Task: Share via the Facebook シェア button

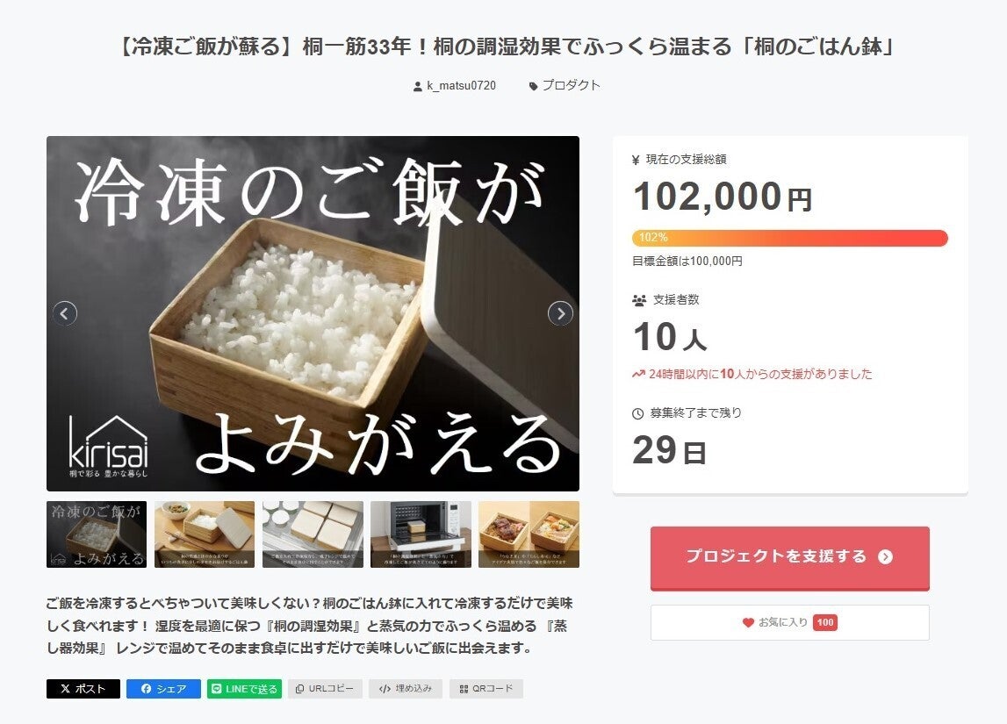Action: pyautogui.click(x=163, y=689)
